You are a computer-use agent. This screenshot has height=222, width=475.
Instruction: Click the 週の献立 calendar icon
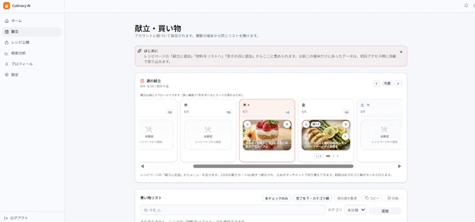click(142, 81)
